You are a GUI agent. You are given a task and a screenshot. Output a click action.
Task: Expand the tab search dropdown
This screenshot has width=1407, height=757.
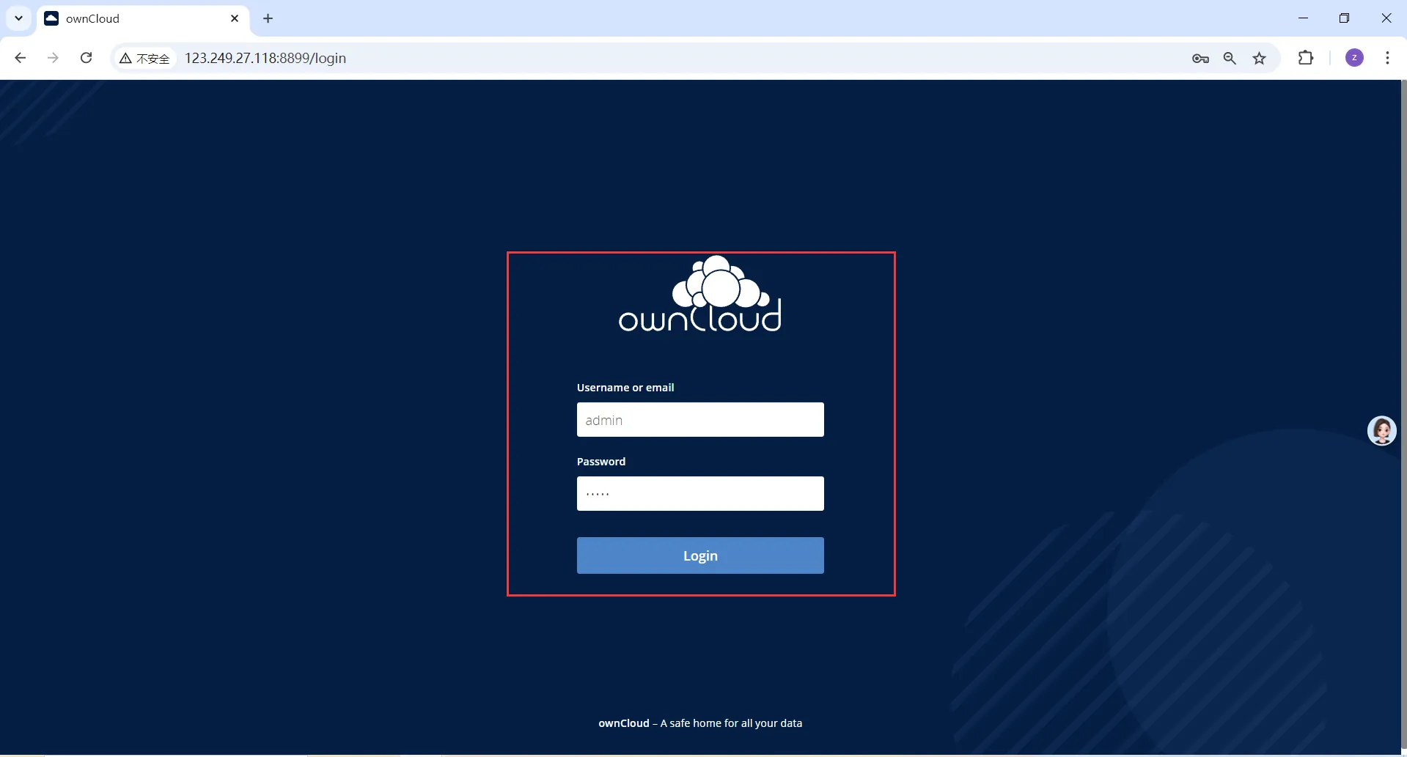click(x=19, y=18)
